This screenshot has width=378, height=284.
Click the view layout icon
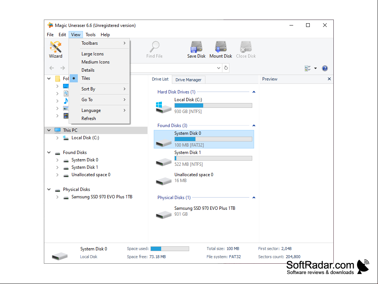(x=308, y=68)
